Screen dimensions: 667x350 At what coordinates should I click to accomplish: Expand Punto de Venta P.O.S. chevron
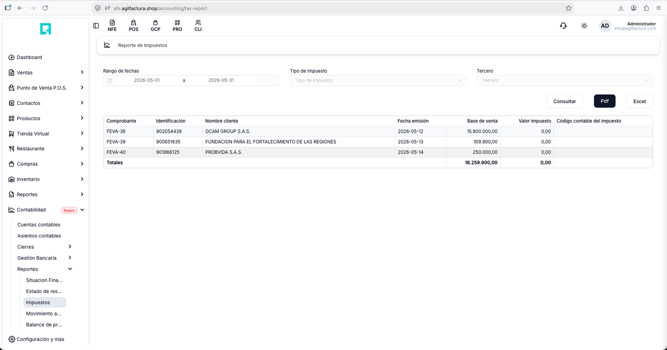(x=82, y=87)
